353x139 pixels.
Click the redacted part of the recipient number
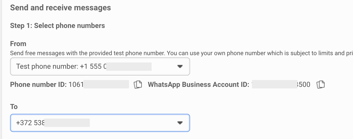pyautogui.click(x=67, y=123)
